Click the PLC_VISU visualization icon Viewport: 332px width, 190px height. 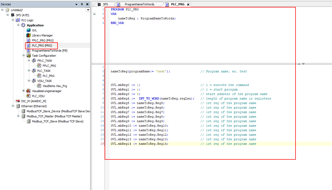click(28, 96)
